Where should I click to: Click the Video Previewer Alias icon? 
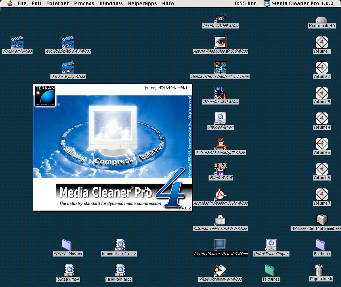click(x=220, y=270)
